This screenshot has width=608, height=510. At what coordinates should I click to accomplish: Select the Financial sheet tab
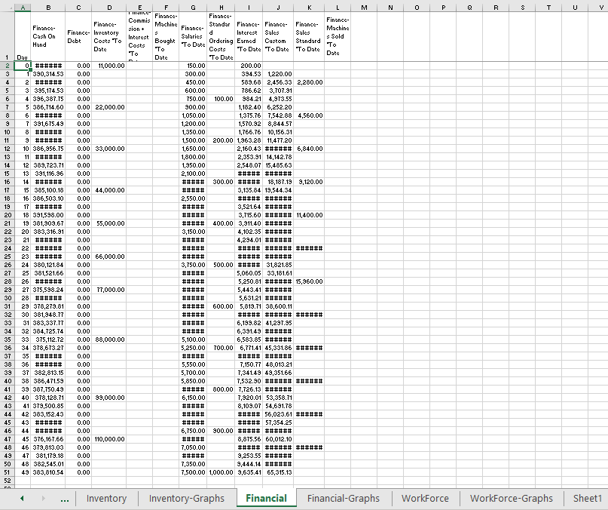click(x=267, y=499)
